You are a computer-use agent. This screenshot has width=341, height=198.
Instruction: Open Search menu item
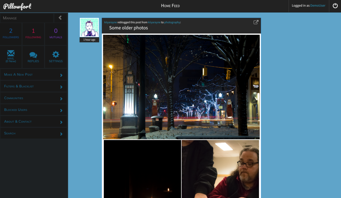pos(33,133)
